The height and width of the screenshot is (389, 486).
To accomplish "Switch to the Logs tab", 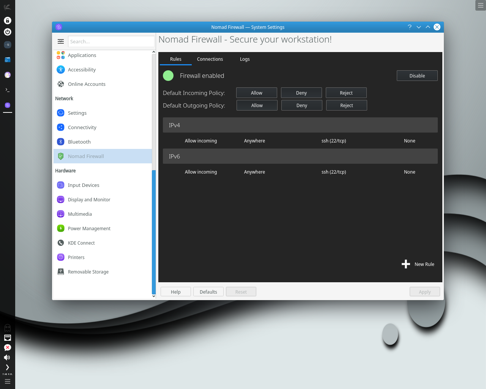I will click(245, 59).
